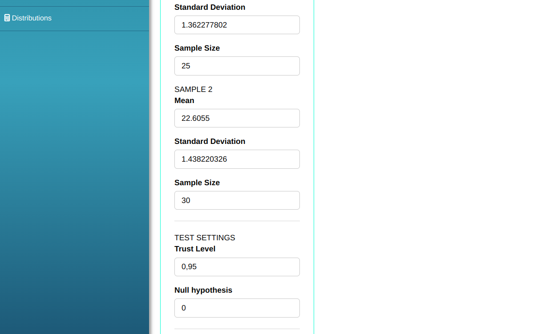Viewport: 537px width, 334px height.
Task: Click the Sample Size label above 25
Action: (197, 48)
